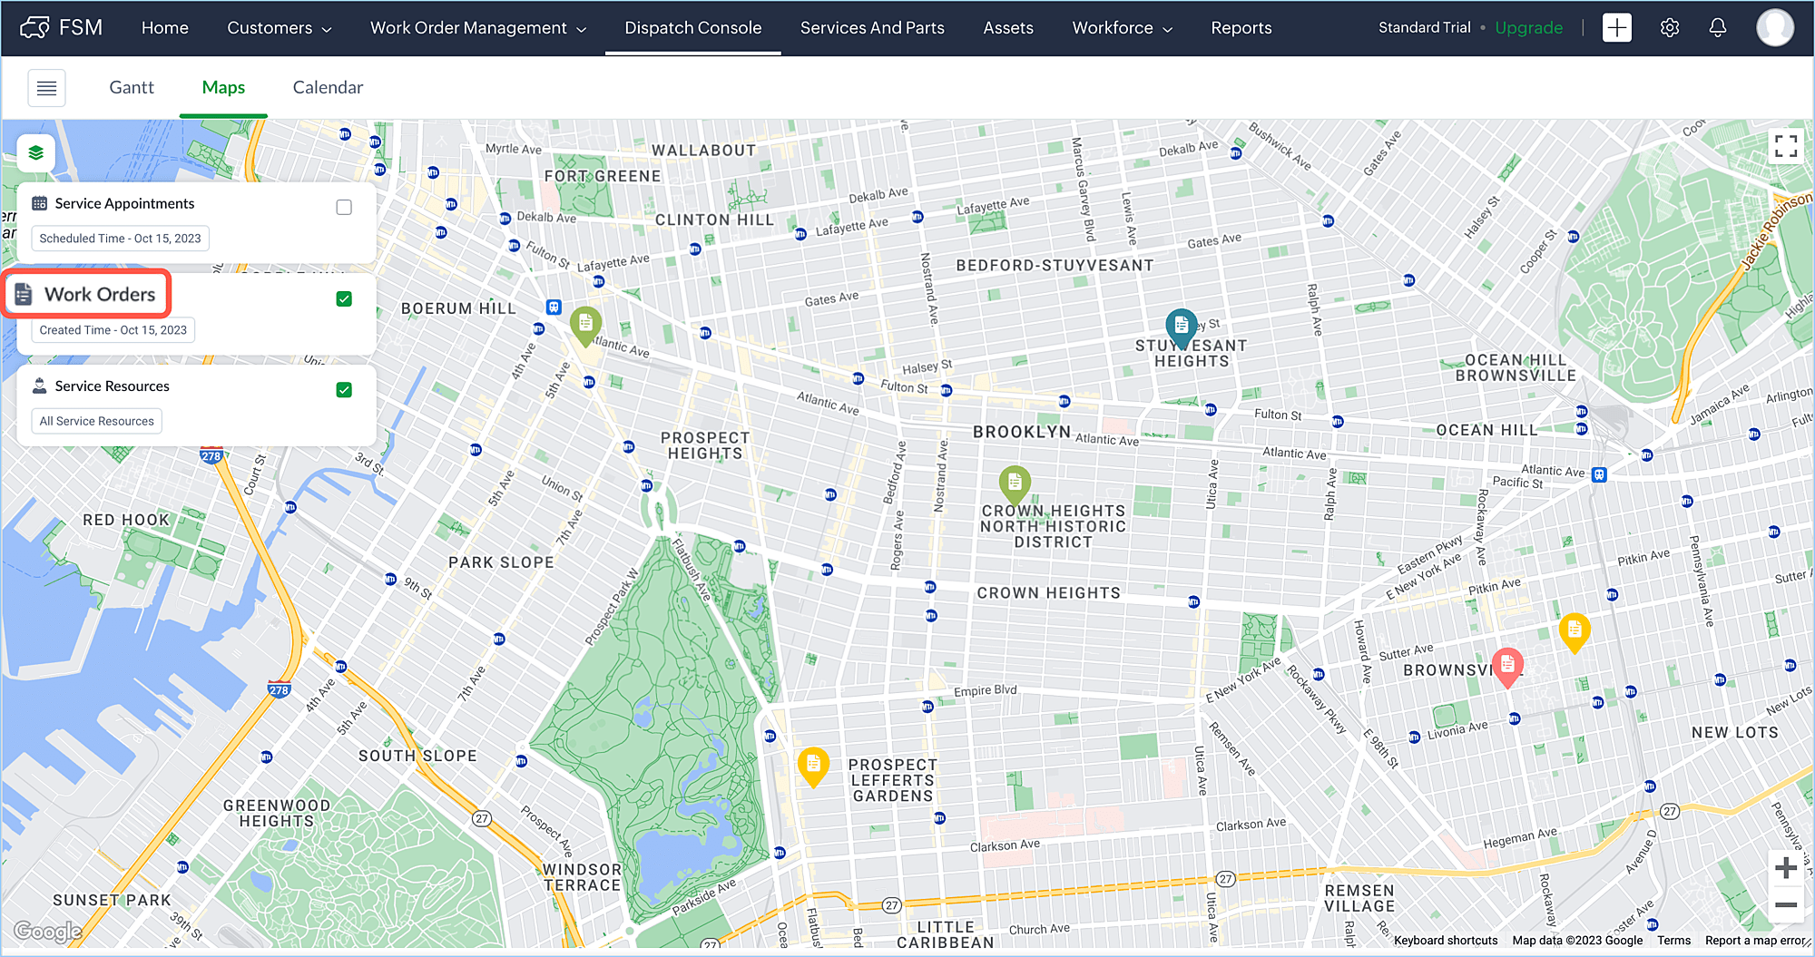The width and height of the screenshot is (1815, 957).
Task: Open Services And Parts menu
Action: tap(872, 28)
